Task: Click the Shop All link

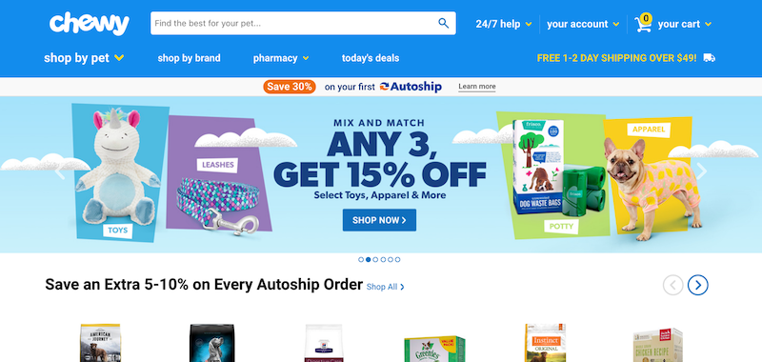Action: pyautogui.click(x=386, y=287)
